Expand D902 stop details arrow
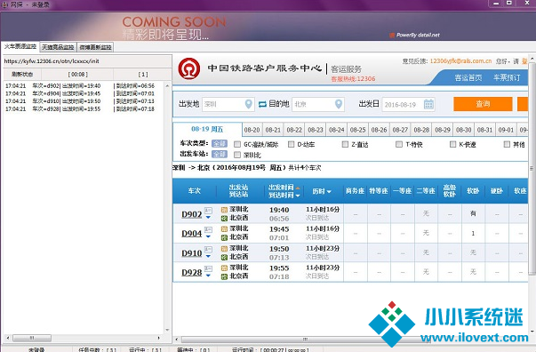The height and width of the screenshot is (352, 536). [208, 218]
